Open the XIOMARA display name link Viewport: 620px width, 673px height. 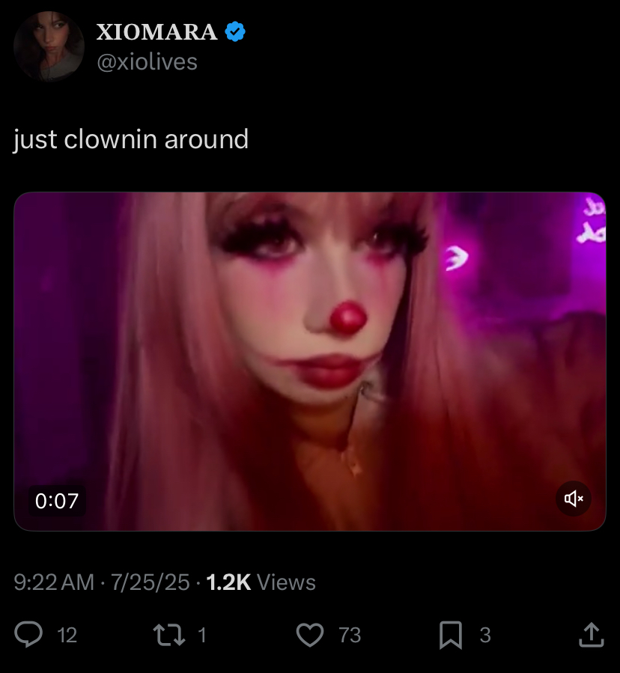click(x=156, y=32)
